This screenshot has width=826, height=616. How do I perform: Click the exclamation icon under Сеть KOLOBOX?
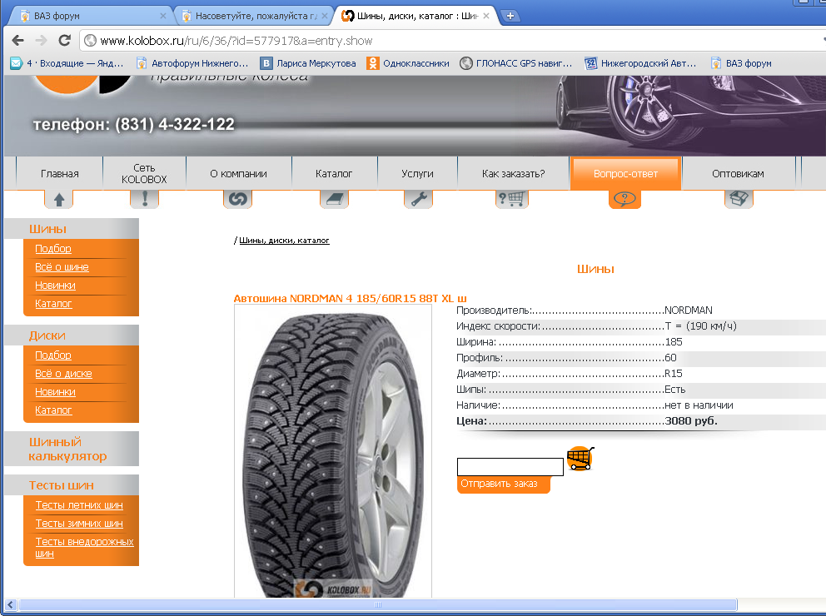tap(144, 199)
